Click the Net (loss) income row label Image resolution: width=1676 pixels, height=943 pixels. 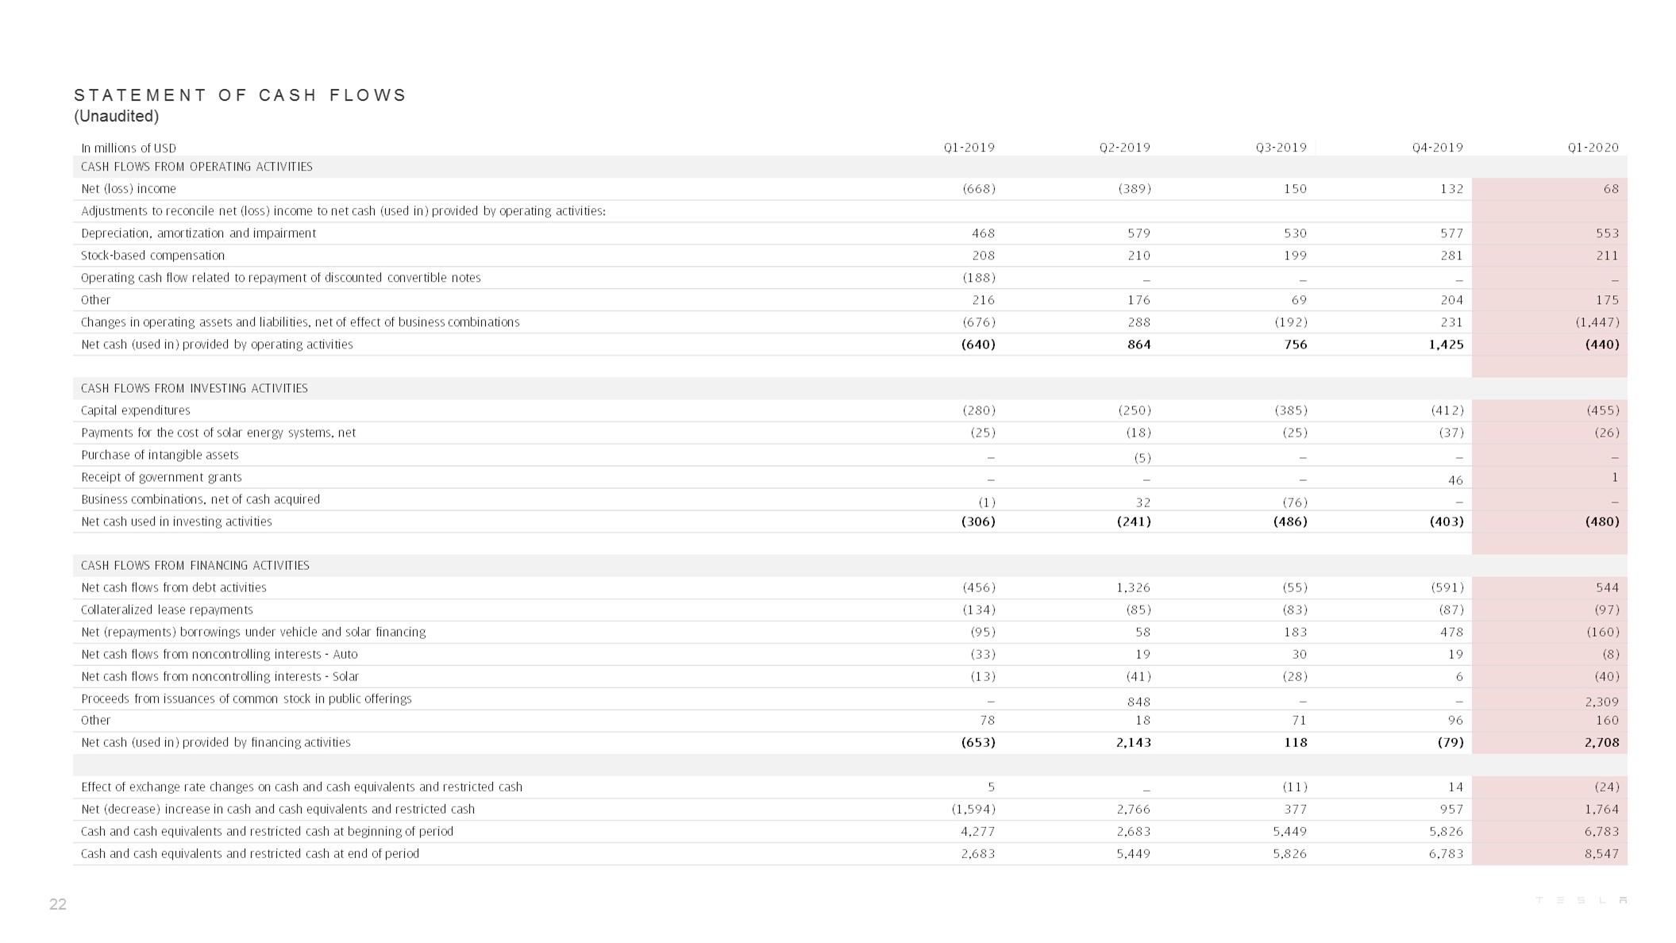[129, 189]
